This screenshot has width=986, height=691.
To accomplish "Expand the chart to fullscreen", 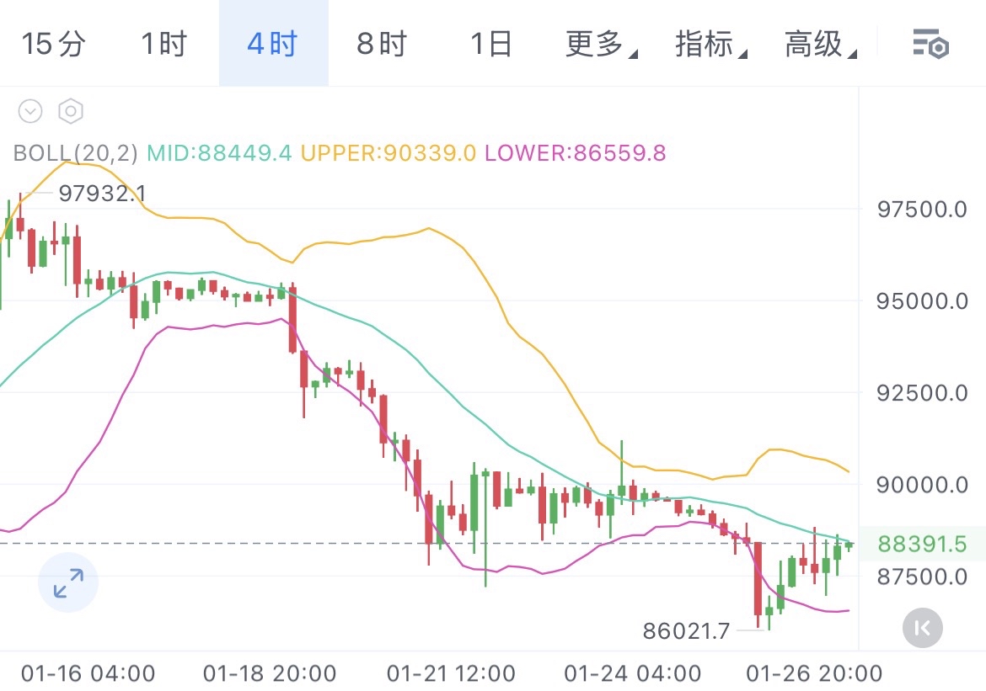I will tap(68, 582).
